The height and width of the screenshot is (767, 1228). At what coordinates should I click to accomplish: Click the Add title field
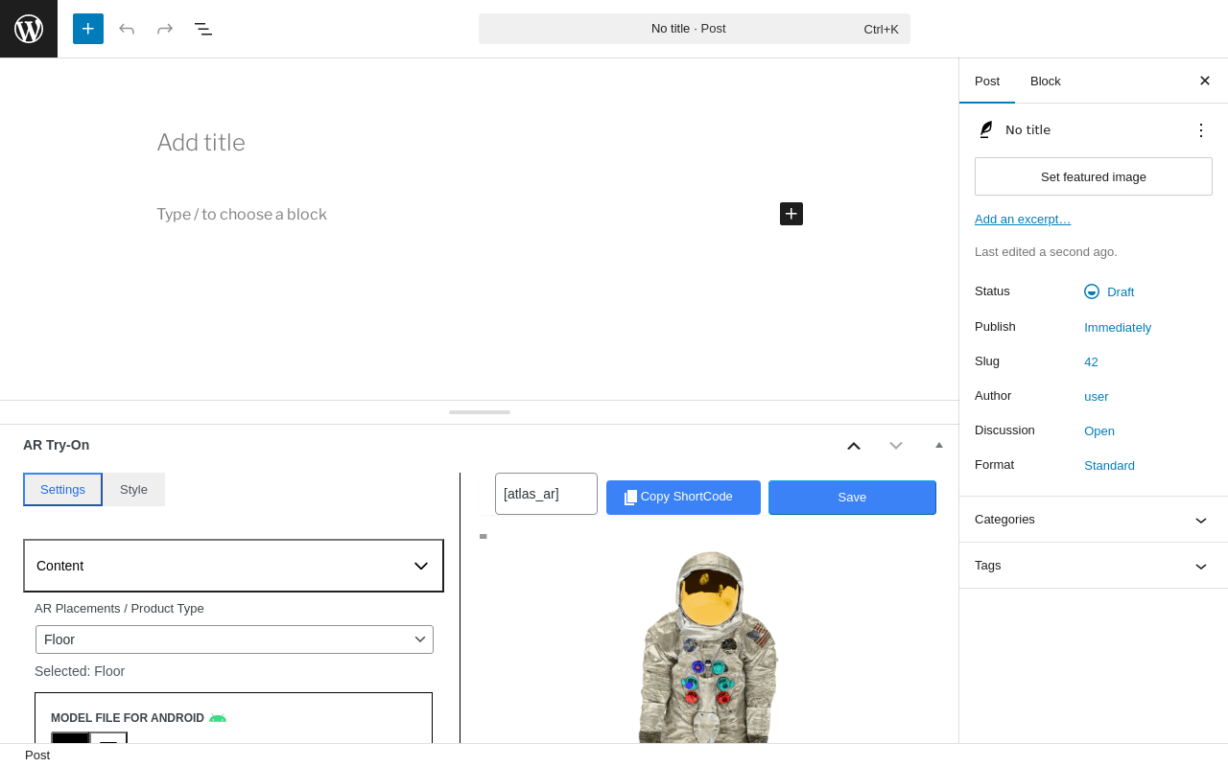480,142
